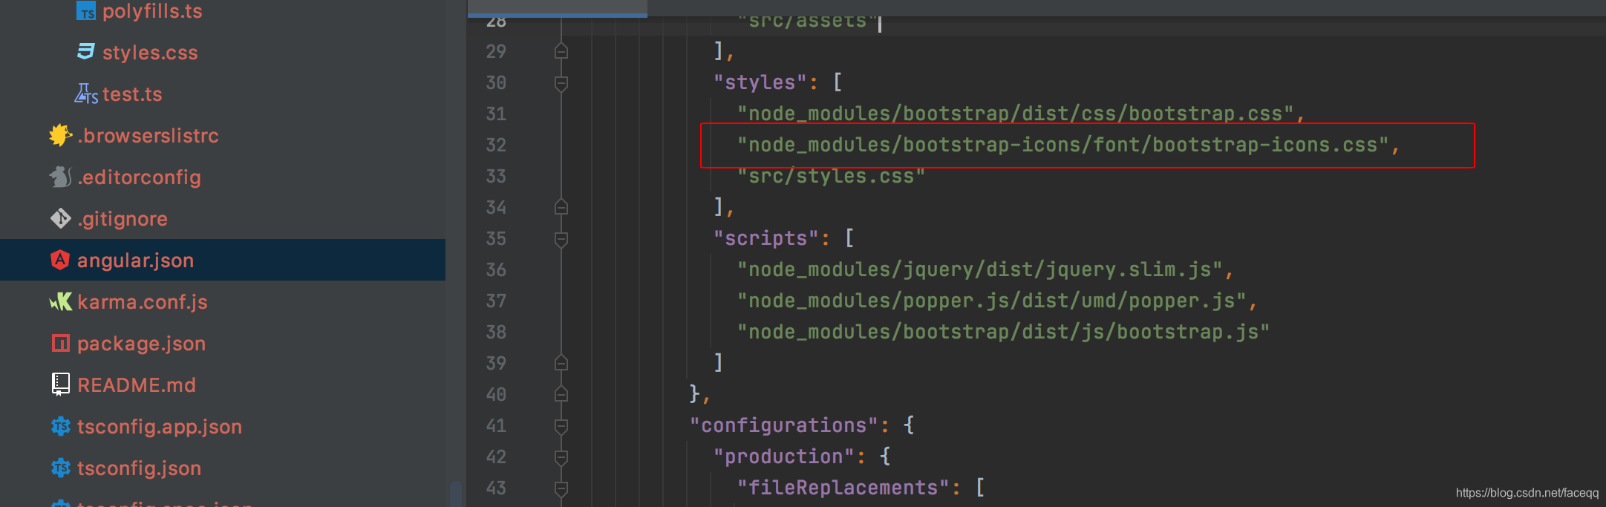Select tsconfig.app.json in the tree
Screen dimensions: 1606x507
(x=160, y=427)
